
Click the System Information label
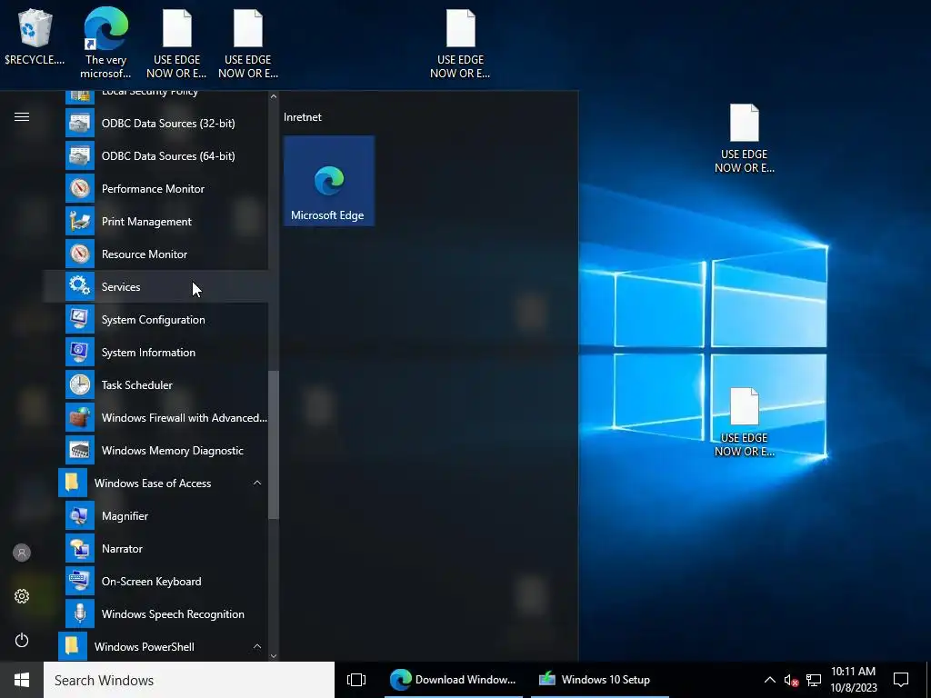148,352
